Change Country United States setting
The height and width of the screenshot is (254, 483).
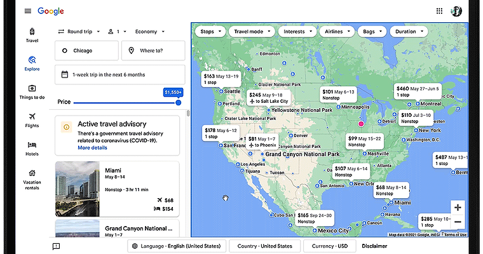264,246
